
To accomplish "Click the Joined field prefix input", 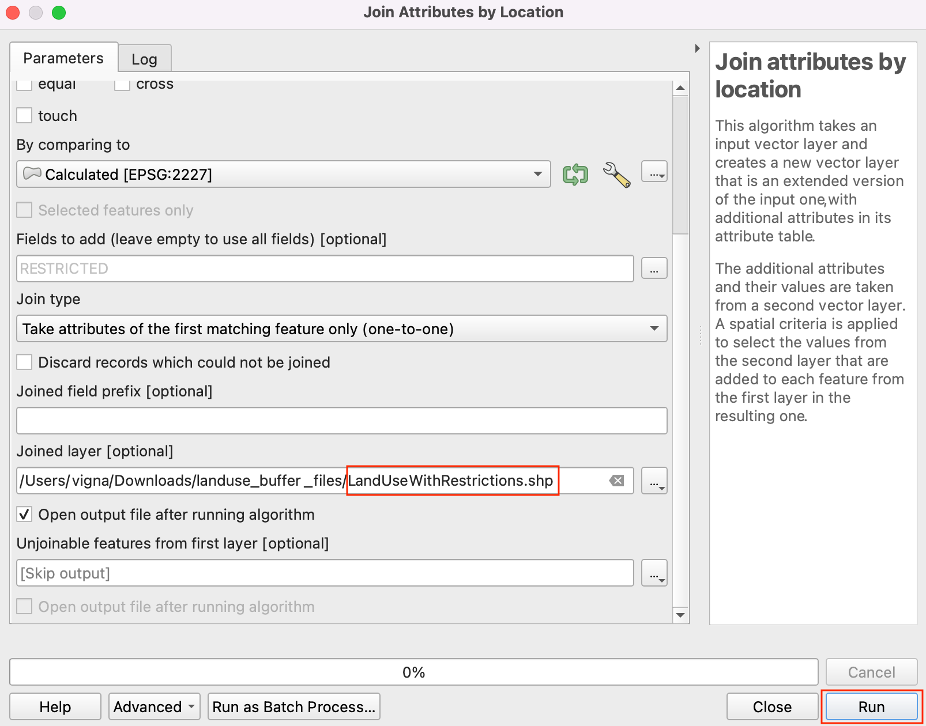I will [x=341, y=421].
